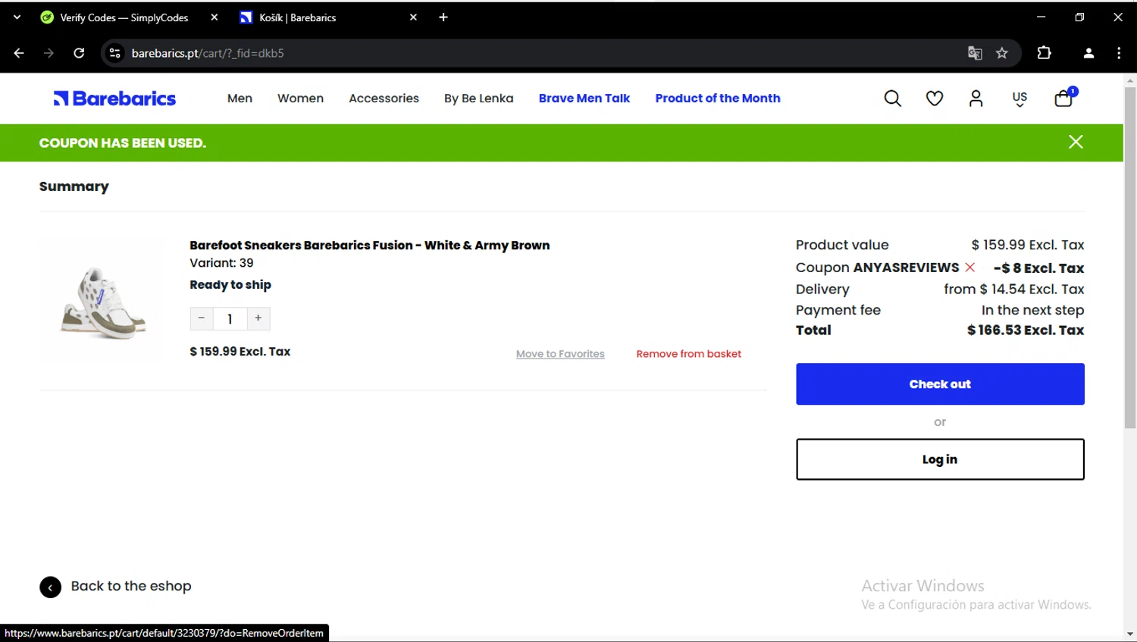The image size is (1137, 642).
Task: Open Product of the Month page
Action: pos(718,99)
